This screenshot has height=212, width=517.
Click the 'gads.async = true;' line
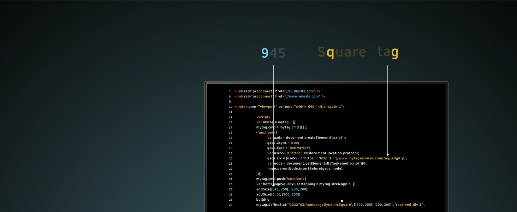click(283, 143)
